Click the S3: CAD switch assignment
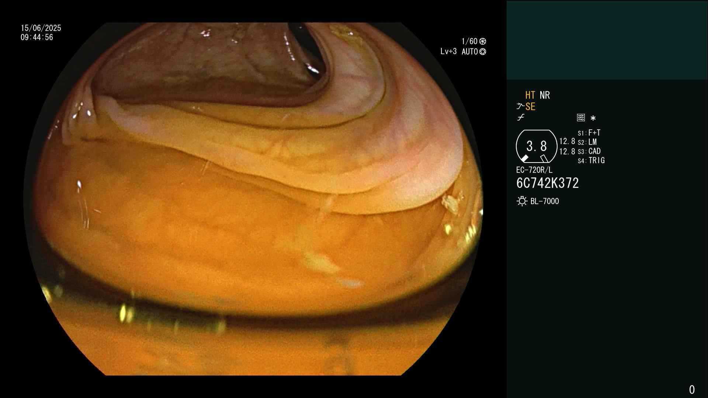This screenshot has width=708, height=398. pos(589,151)
